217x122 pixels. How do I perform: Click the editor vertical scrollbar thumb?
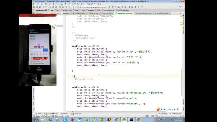(182, 82)
